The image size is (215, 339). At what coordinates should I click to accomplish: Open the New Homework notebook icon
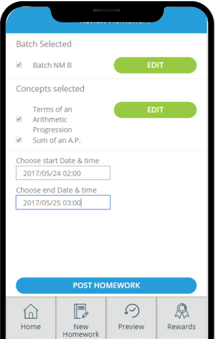click(81, 311)
